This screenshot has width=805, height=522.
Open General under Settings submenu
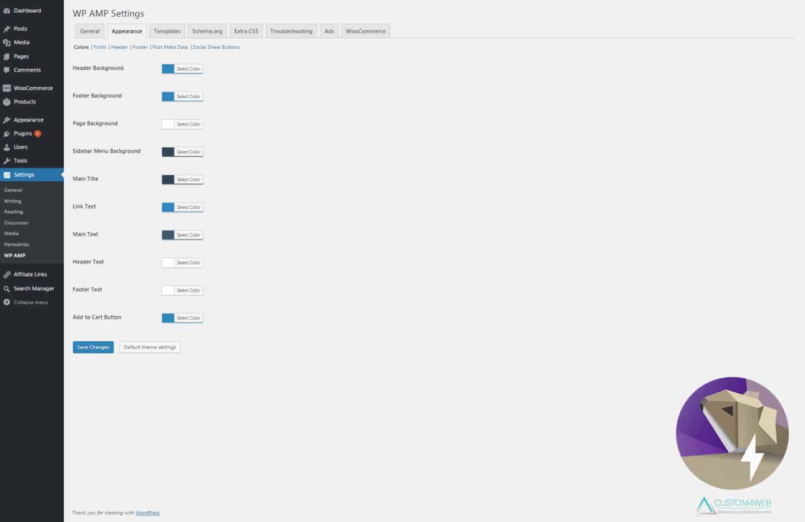pyautogui.click(x=13, y=190)
